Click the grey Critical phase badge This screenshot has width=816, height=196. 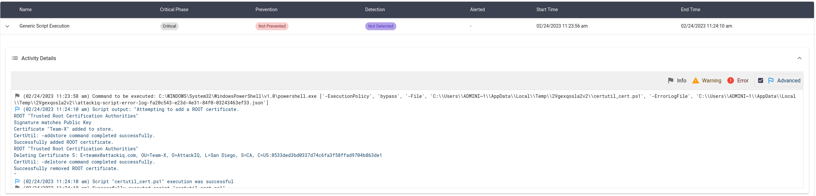click(x=169, y=26)
